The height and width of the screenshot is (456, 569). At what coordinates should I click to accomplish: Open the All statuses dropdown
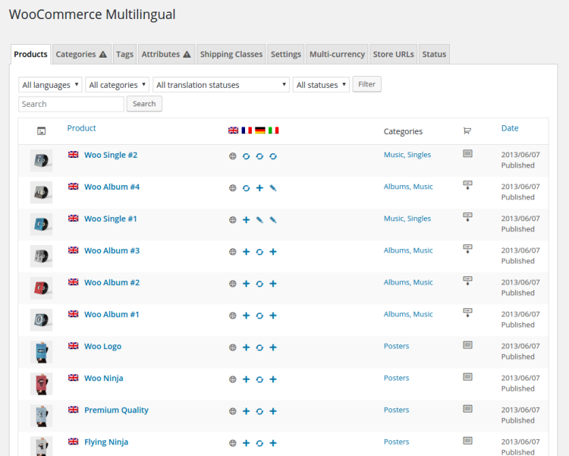tap(321, 85)
